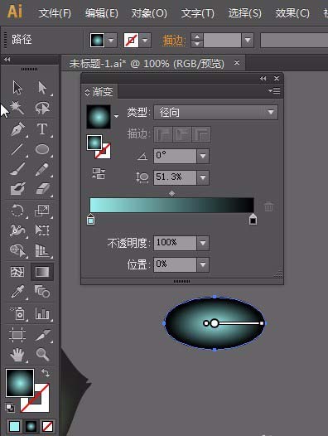Open the 选择(S) menu
This screenshot has width=328, height=436.
coord(244,13)
